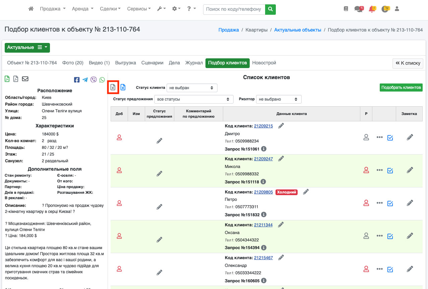Click the info icon beside Запрос №151061
The height and width of the screenshot is (289, 428).
[264, 149]
